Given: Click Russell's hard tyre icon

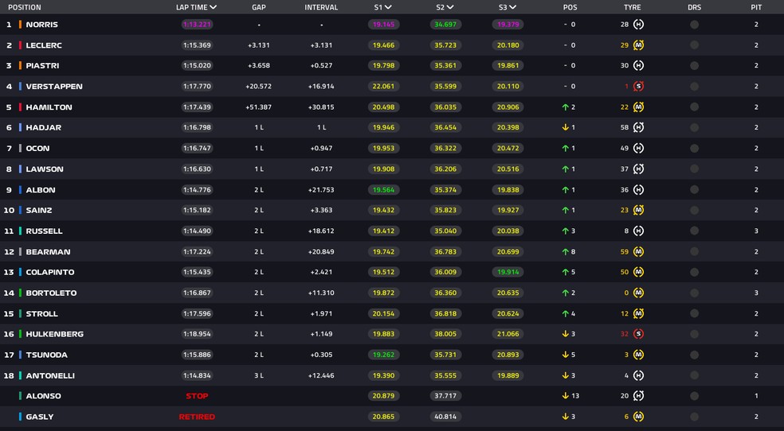Looking at the screenshot, I should tap(638, 231).
